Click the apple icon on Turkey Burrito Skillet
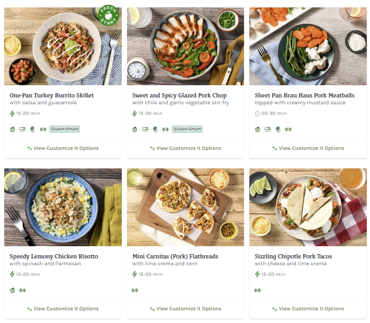The width and height of the screenshot is (370, 323). [12, 129]
